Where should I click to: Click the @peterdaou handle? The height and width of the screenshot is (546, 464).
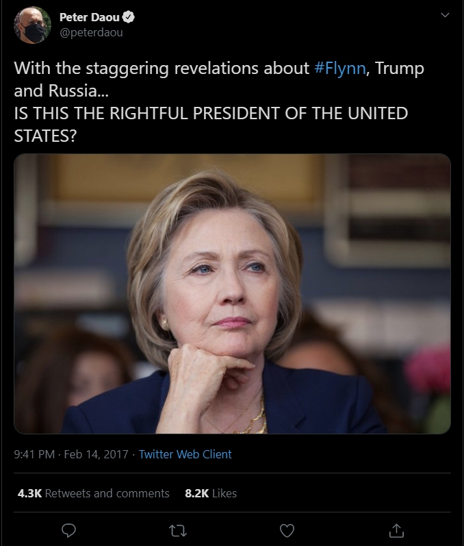point(91,32)
